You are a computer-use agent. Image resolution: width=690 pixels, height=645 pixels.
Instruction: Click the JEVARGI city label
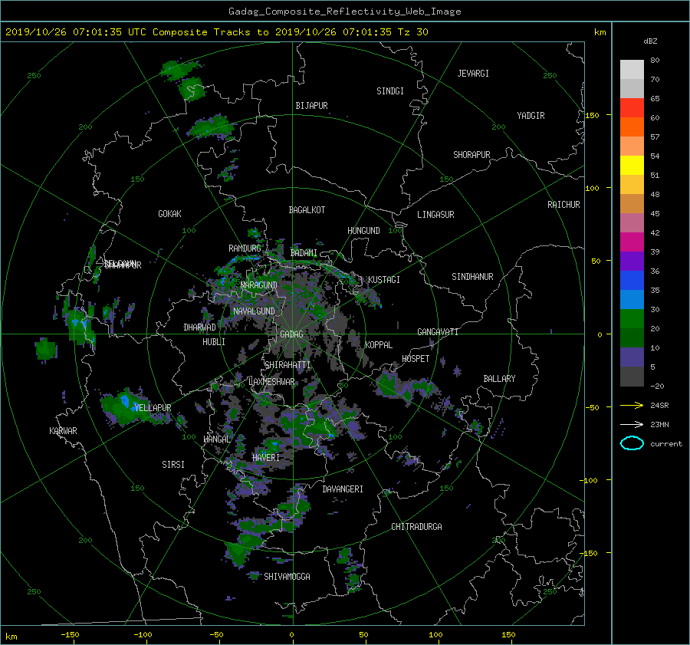(473, 74)
